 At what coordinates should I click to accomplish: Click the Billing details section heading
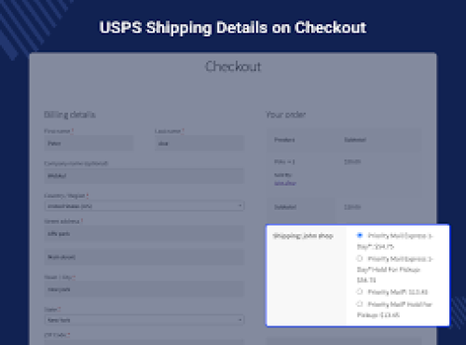click(x=70, y=115)
